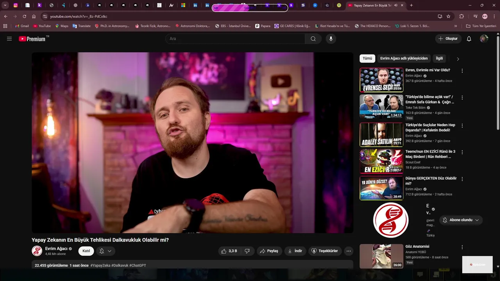
Task: Select the 'Evrim Ağacı adlı yükleyiciden' chip
Action: point(404,59)
